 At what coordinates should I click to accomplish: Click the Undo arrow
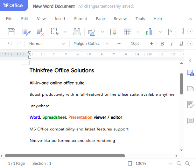[10, 44]
